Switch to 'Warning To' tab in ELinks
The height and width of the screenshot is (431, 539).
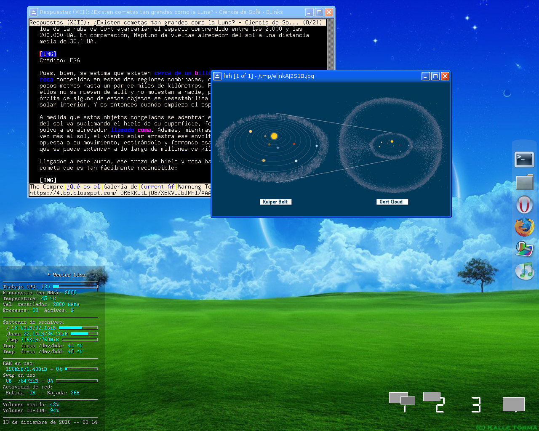[194, 187]
